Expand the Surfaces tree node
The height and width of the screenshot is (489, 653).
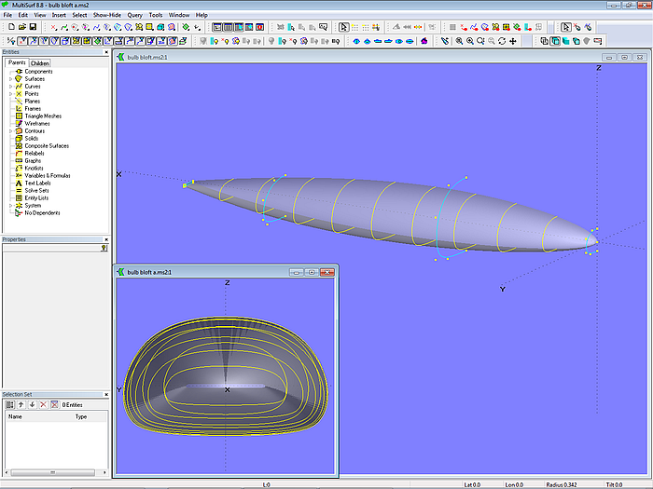click(10, 79)
